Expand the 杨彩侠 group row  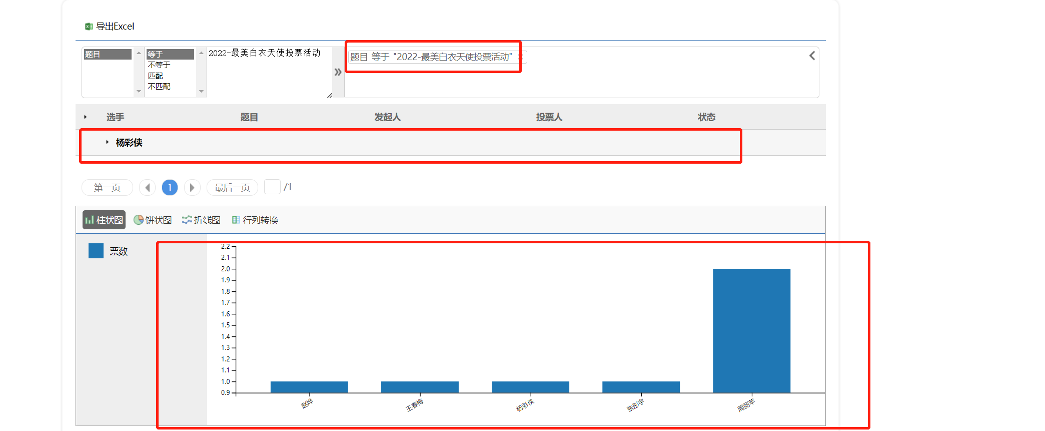point(107,142)
